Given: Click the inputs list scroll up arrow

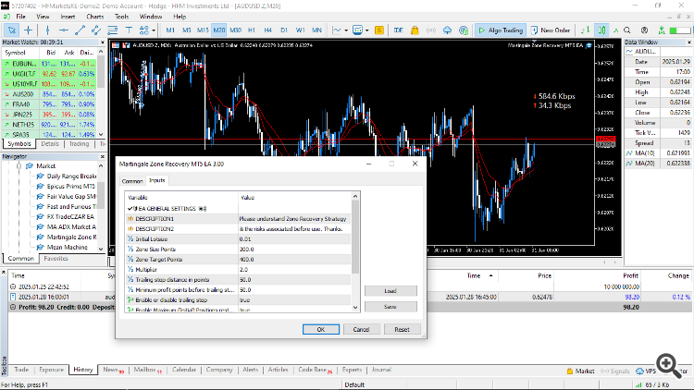Looking at the screenshot, I should click(355, 196).
